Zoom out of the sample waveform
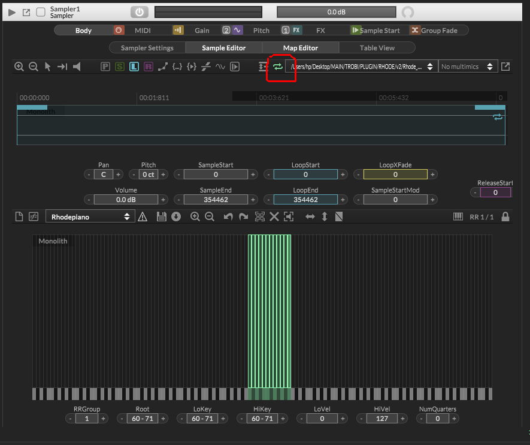 coord(34,67)
